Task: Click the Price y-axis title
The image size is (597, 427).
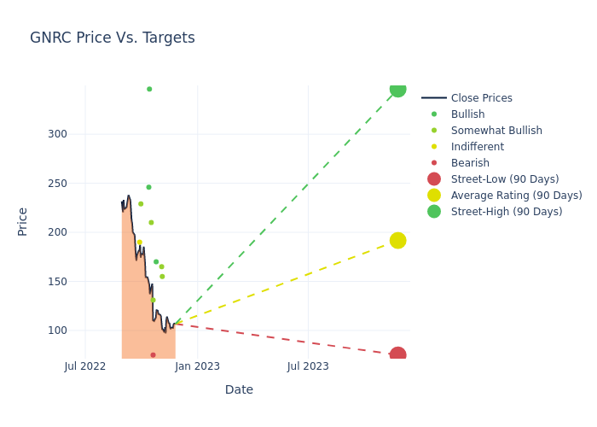Action: (23, 221)
